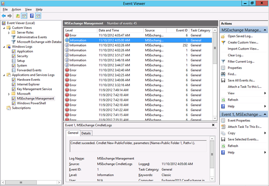Select Hardware Events log in tree
Viewport: 269px width, 186px height.
(x=29, y=80)
